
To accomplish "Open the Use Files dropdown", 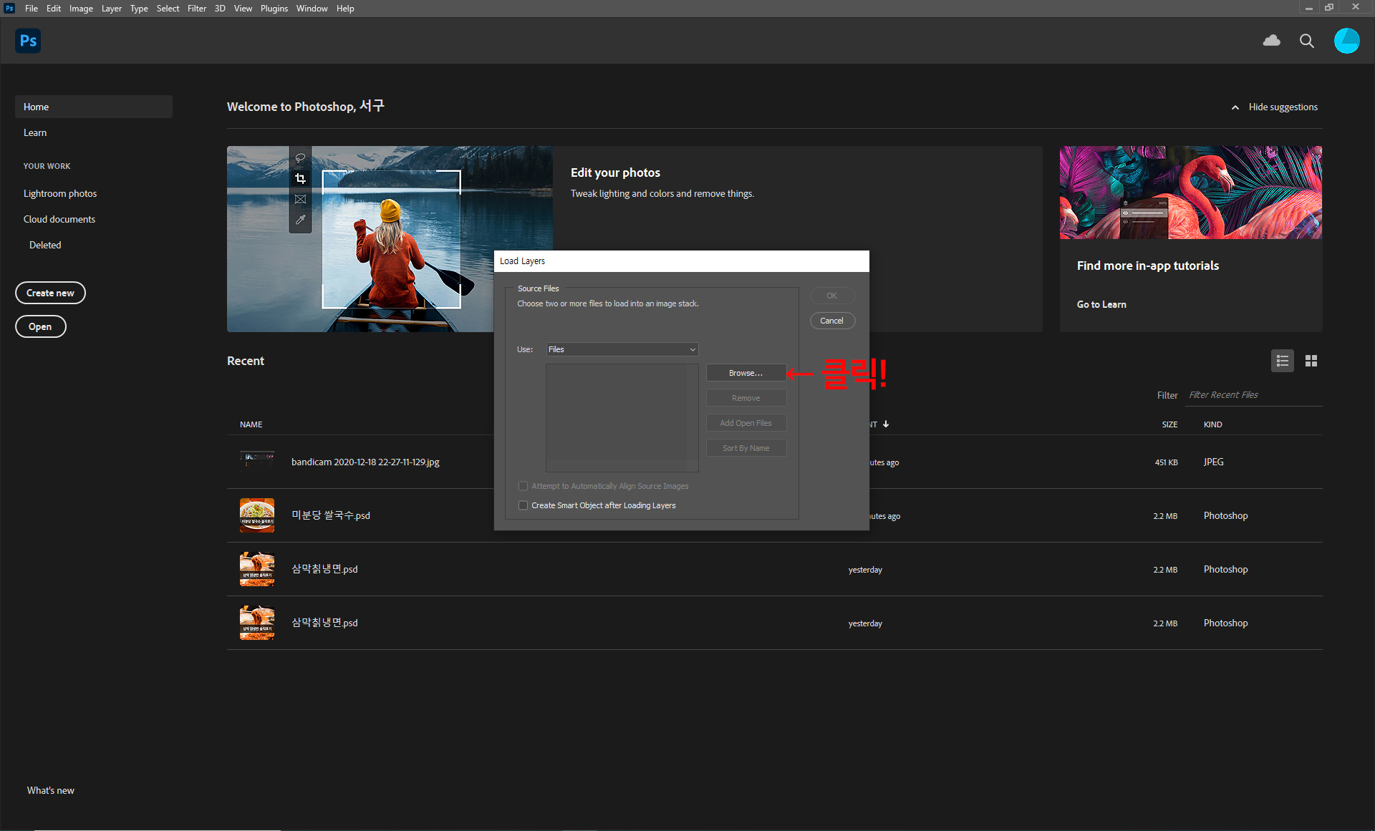I will (622, 349).
